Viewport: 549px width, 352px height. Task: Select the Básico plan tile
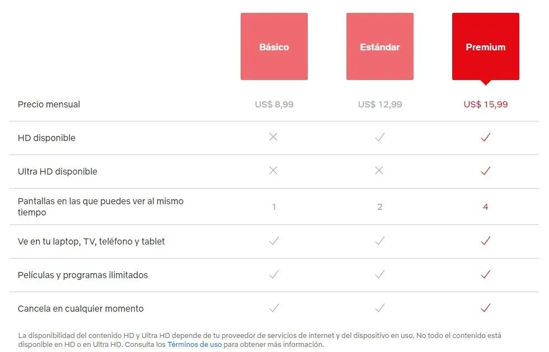[x=274, y=46]
